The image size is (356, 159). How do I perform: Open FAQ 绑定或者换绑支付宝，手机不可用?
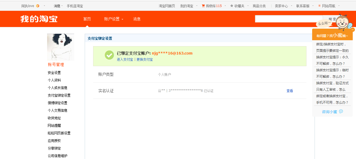point(332,99)
